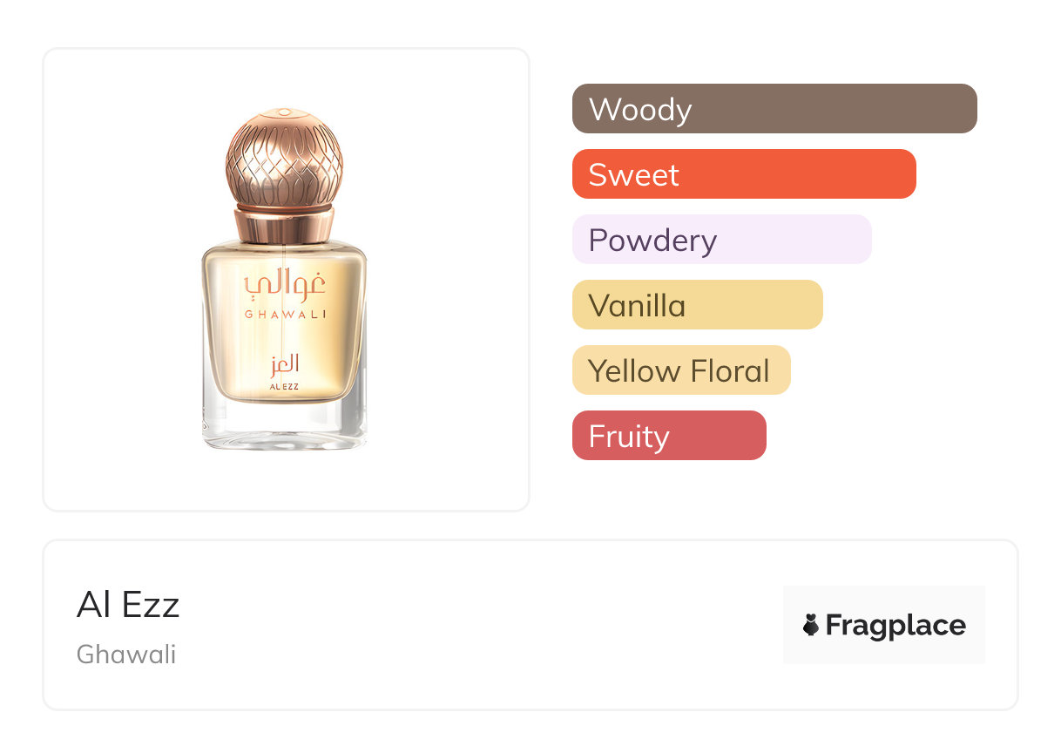Click the Fragplace bottle logo icon

tap(811, 625)
